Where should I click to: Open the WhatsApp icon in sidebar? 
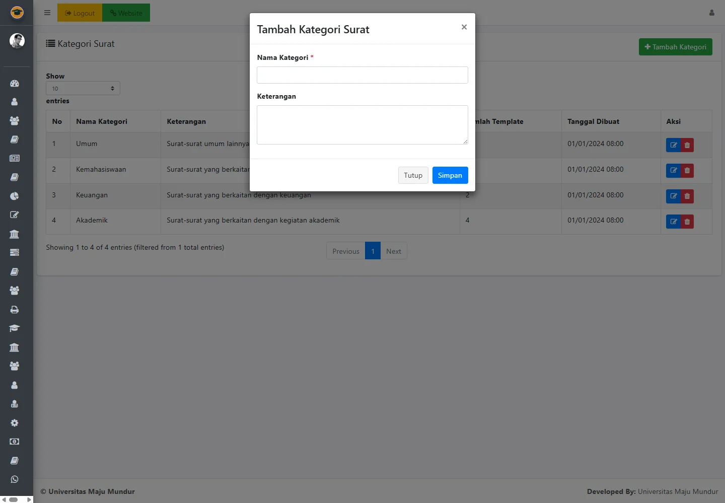[15, 479]
